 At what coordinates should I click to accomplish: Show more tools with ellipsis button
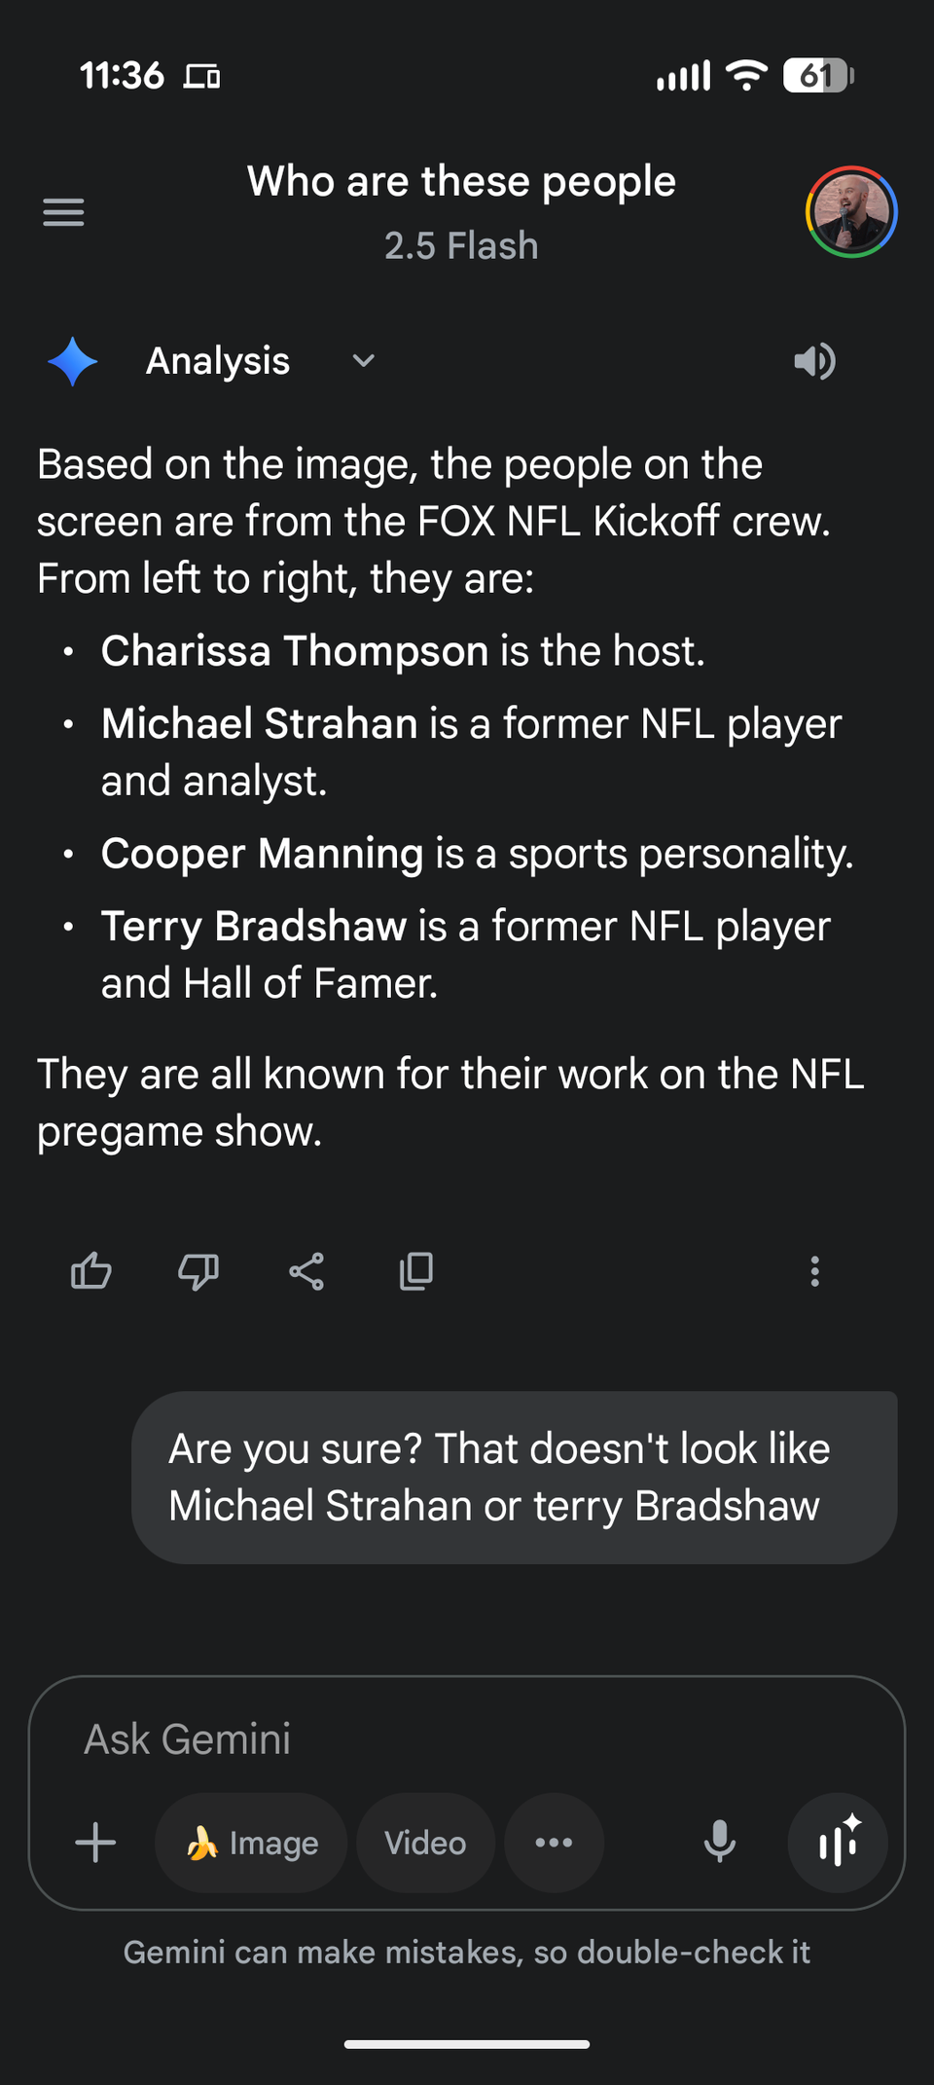(554, 1843)
